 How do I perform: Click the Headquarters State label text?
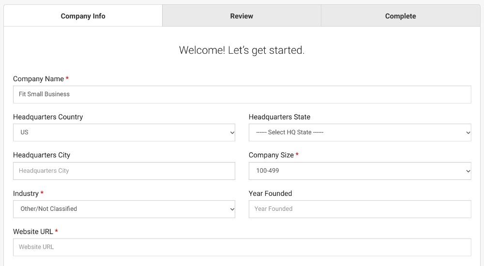coord(279,117)
